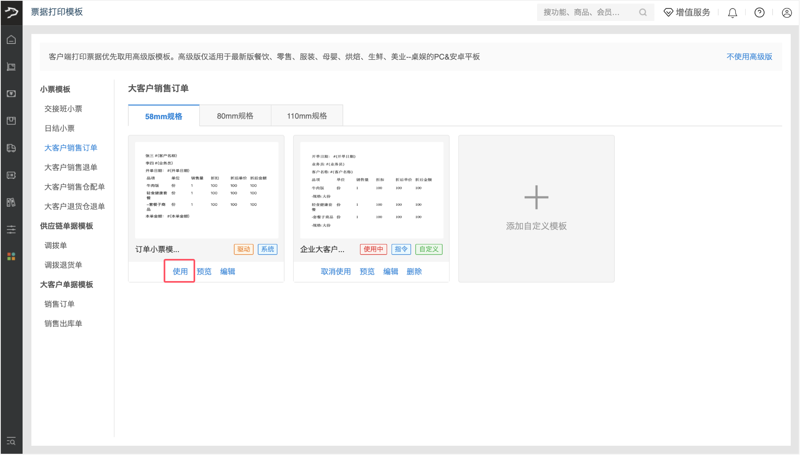The image size is (800, 455).
Task: Click the notification bell icon
Action: (732, 13)
